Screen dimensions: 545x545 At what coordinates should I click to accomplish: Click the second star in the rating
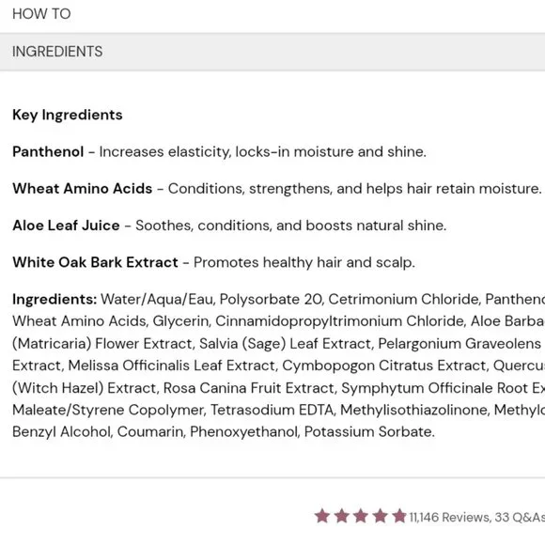click(x=342, y=516)
